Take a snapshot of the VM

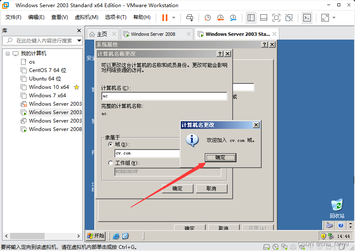point(207,17)
